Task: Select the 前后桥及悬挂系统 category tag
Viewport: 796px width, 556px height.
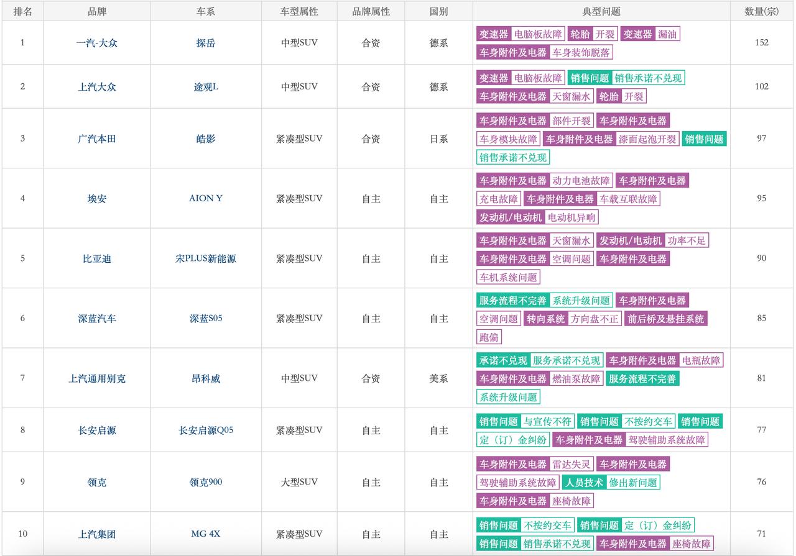Action: tap(666, 319)
